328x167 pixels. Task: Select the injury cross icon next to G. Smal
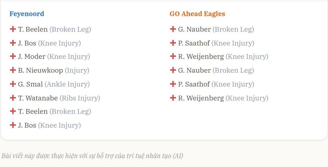click(x=13, y=84)
